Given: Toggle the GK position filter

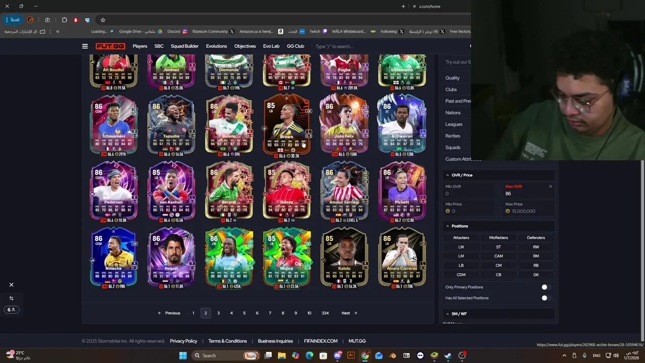Looking at the screenshot, I should click(536, 275).
